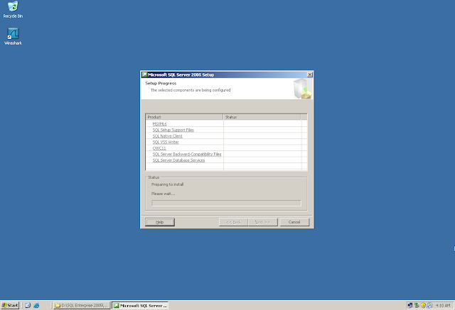455x310 pixels.
Task: Click the "Please wait..." status text
Action: [x=163, y=194]
